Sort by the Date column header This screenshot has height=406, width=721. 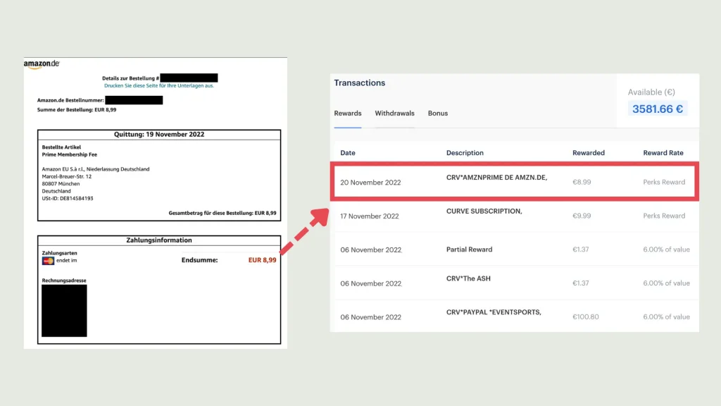(x=348, y=153)
